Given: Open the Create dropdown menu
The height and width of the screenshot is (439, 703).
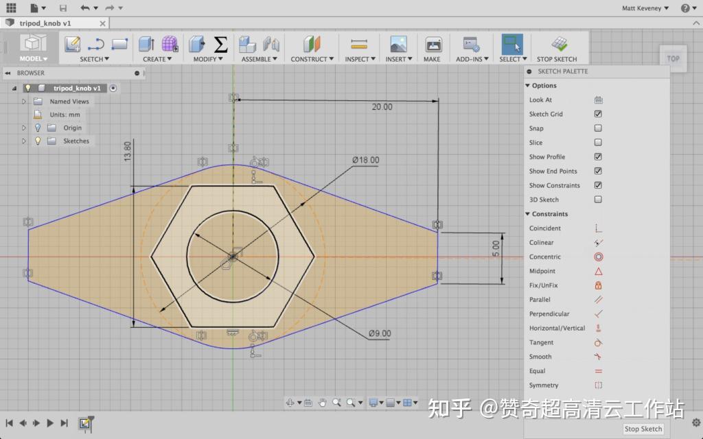Looking at the screenshot, I should click(157, 58).
